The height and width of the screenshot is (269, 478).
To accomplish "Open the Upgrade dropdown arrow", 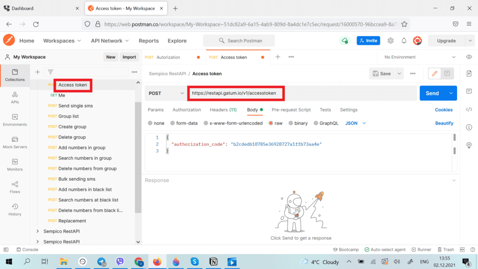I will point(470,41).
